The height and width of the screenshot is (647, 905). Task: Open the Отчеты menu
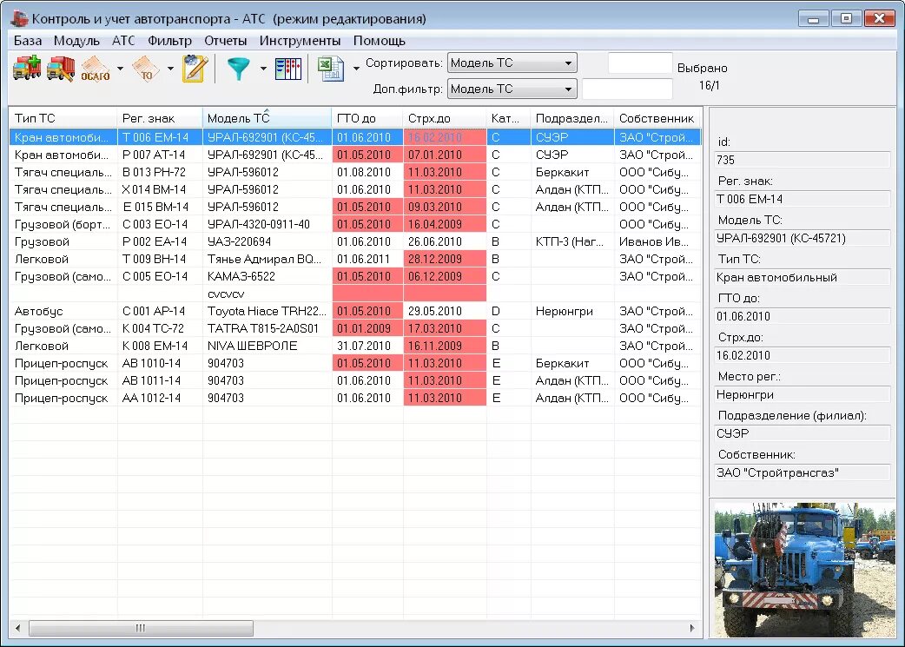(x=226, y=41)
